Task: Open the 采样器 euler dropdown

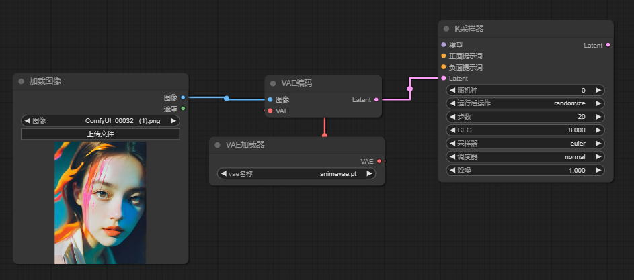Action: click(x=525, y=143)
